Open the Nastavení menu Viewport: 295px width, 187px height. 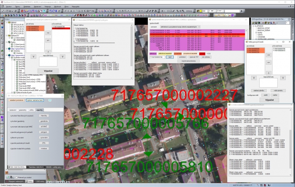pos(38,6)
